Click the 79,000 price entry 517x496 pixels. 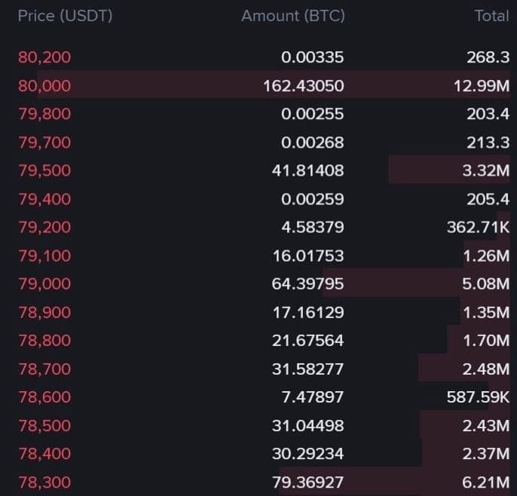click(44, 283)
